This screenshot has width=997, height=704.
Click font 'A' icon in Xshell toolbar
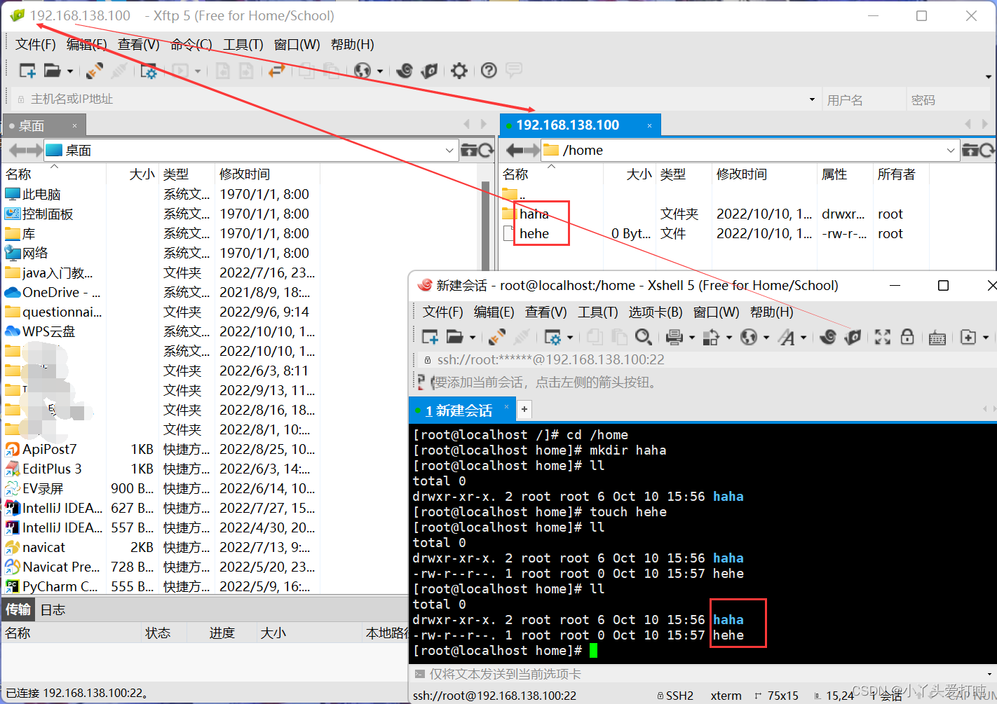tap(787, 338)
